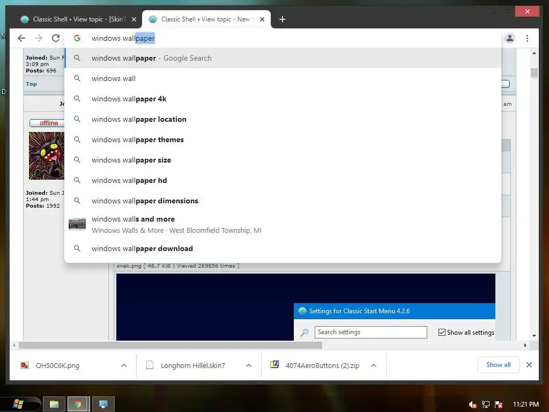Screen dimensions: 549x412
Task: Click the vertical scrollbar up arrow
Action: (x=534, y=53)
